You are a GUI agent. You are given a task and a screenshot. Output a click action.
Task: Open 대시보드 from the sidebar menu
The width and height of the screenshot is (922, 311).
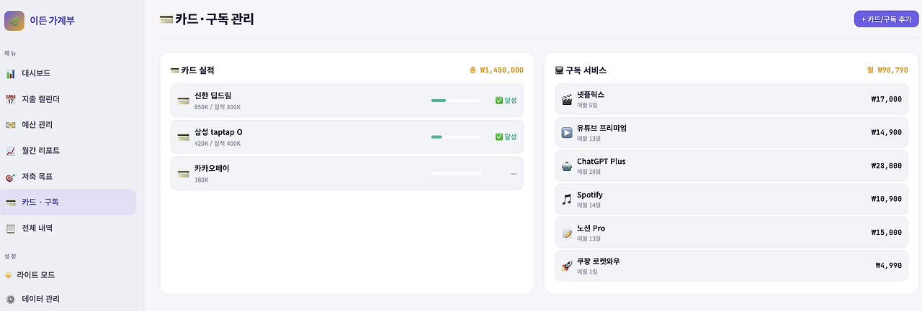point(36,73)
